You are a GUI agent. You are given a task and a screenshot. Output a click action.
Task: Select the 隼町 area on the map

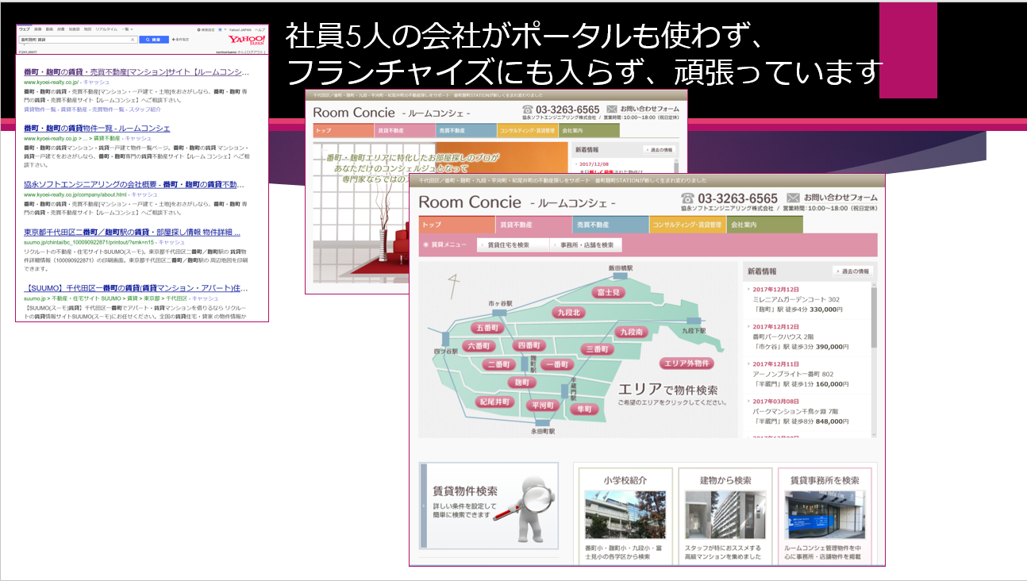(x=584, y=409)
